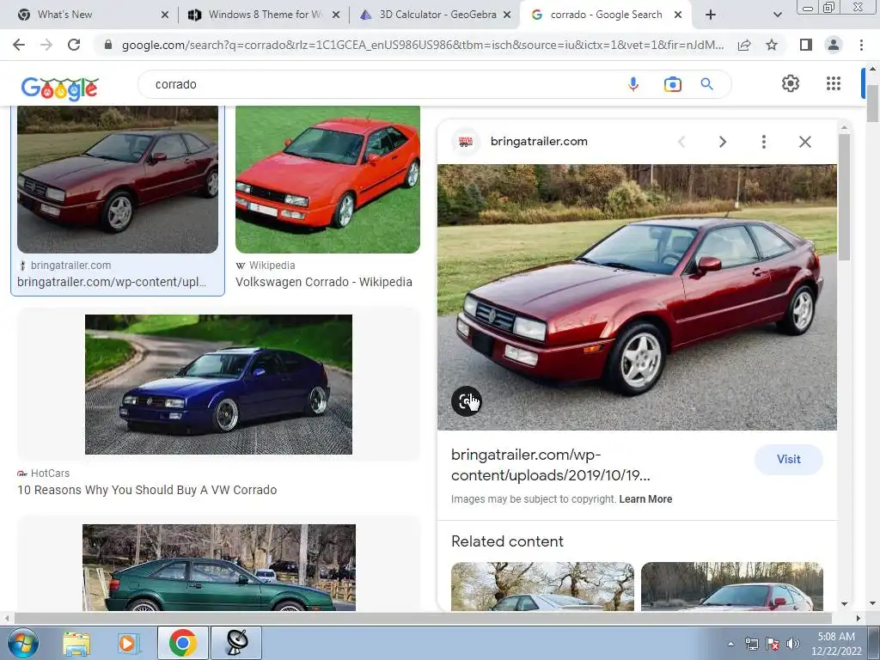Open Chrome side panel
The height and width of the screenshot is (660, 880).
[x=806, y=45]
